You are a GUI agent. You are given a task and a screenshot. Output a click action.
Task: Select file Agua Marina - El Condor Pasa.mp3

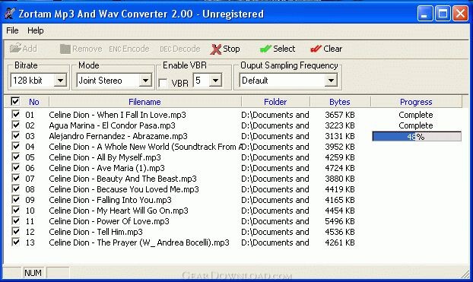click(112, 125)
